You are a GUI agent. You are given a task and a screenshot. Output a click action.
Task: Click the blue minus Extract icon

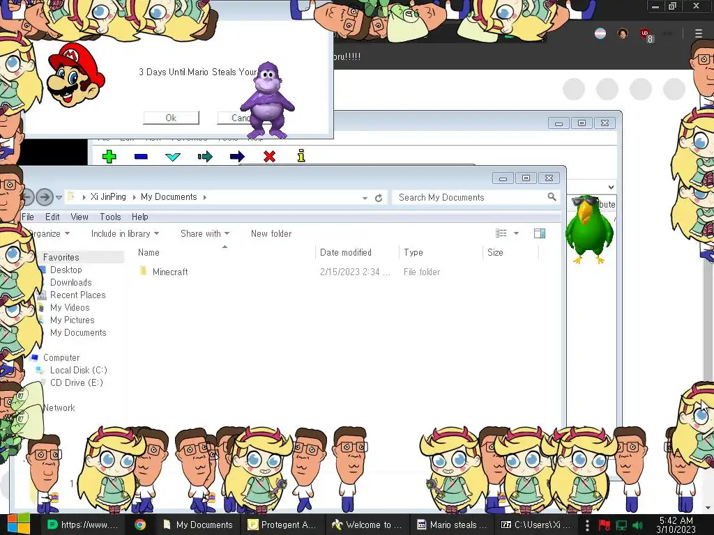pyautogui.click(x=141, y=157)
